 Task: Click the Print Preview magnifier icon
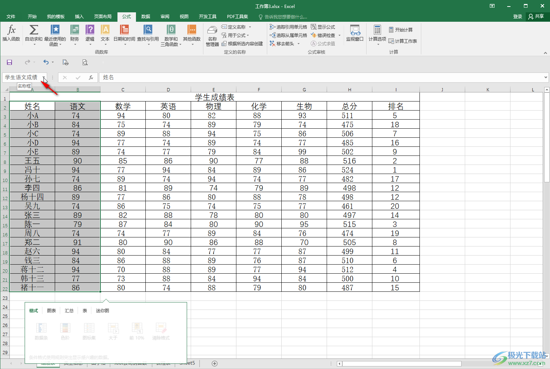click(x=85, y=62)
